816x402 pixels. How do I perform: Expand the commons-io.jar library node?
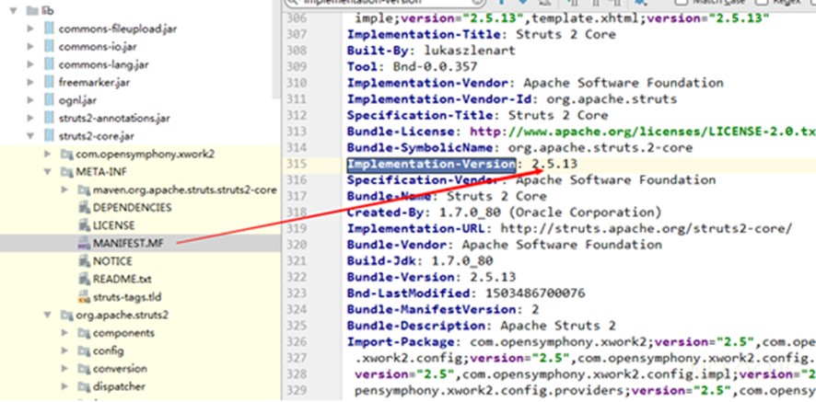pyautogui.click(x=32, y=47)
